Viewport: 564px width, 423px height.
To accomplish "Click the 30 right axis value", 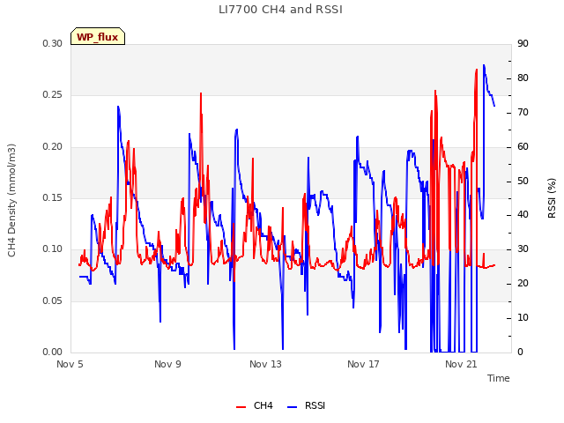I will (x=523, y=249).
